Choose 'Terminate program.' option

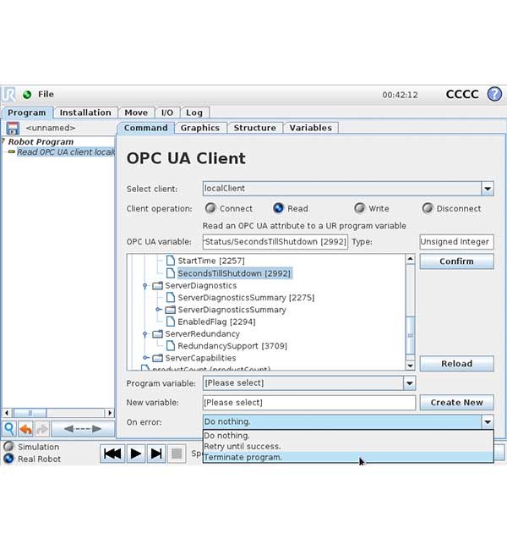(x=348, y=458)
